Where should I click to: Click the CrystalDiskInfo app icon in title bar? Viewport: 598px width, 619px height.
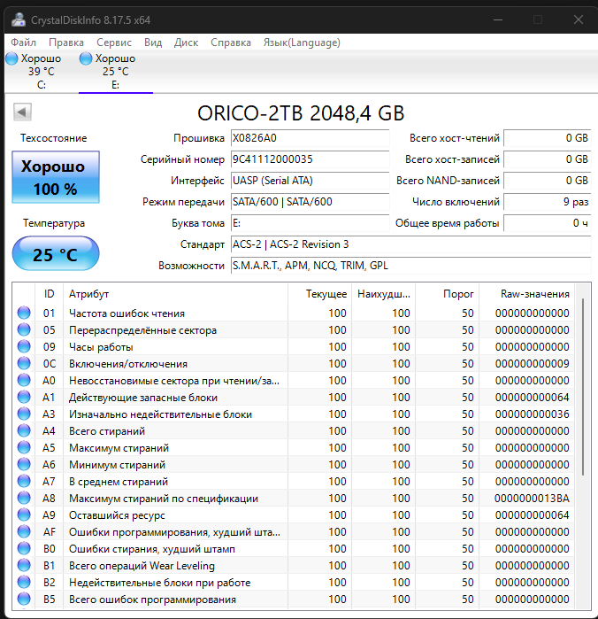click(x=17, y=19)
